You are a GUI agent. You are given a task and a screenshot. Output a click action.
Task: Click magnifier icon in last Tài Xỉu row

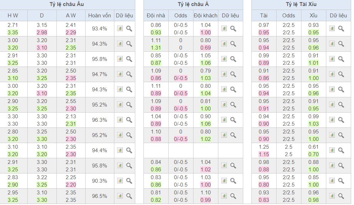[341, 196]
